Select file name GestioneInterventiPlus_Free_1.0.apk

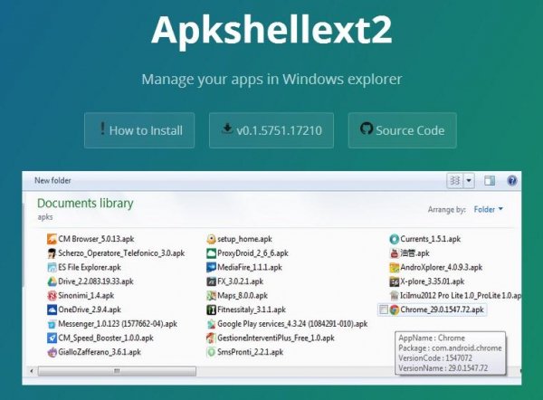point(276,338)
